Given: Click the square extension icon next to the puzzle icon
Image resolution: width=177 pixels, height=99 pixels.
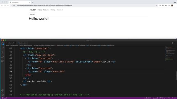Looking at the screenshot, I should pos(166,5).
